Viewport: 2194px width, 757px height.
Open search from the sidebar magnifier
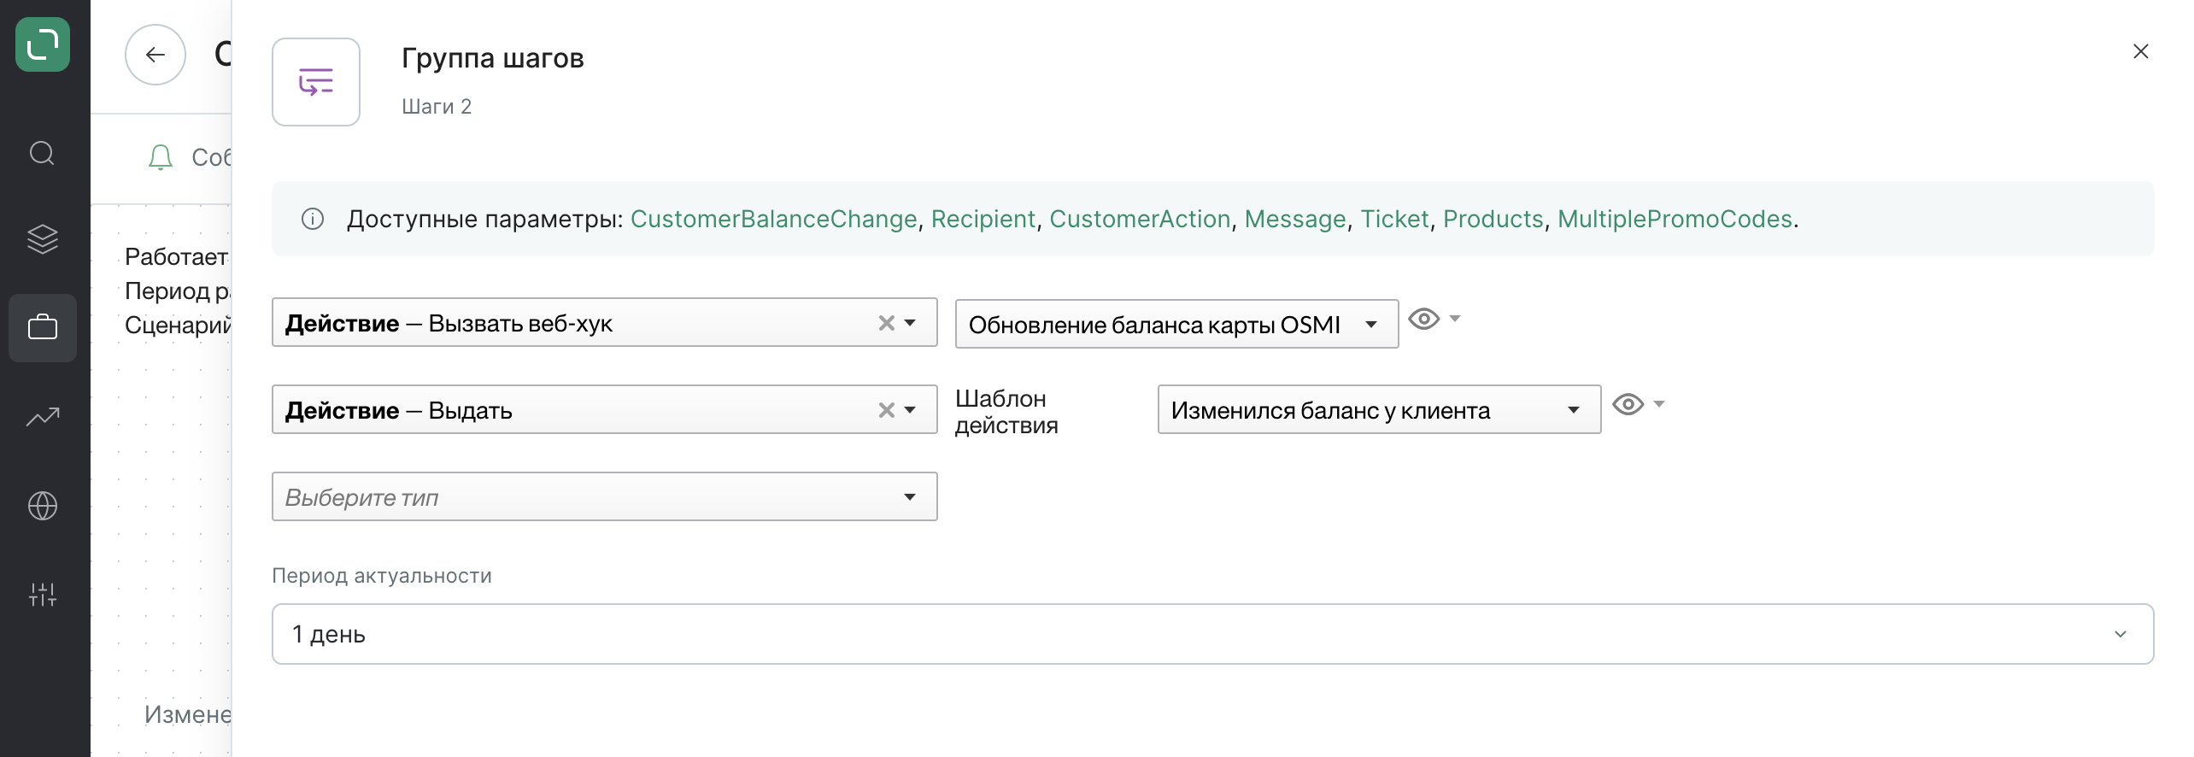42,154
